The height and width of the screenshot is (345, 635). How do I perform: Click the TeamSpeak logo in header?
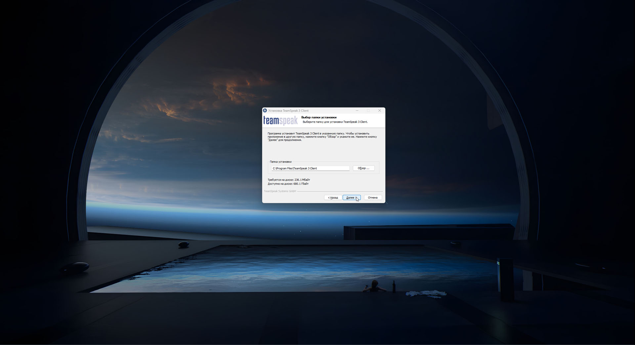[x=280, y=121]
